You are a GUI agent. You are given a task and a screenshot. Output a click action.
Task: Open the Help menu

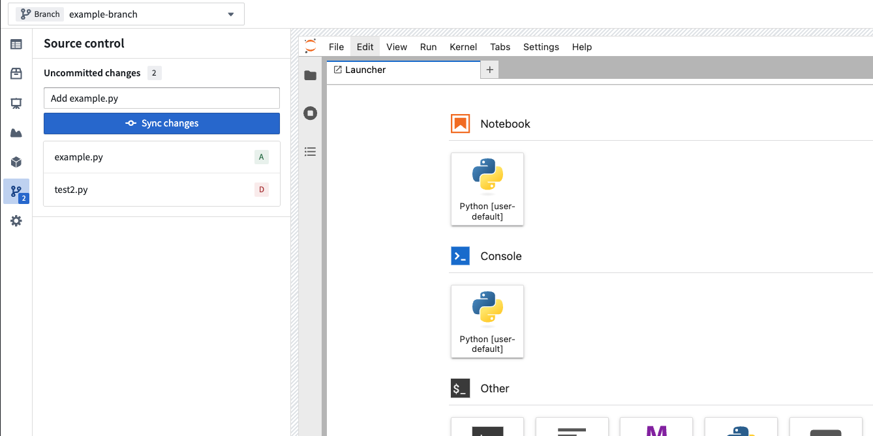582,47
